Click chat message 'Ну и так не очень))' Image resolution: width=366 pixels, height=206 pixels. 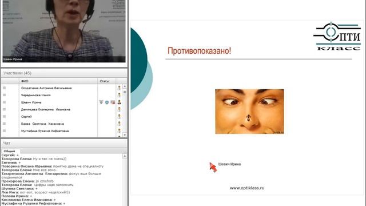coord(50,159)
